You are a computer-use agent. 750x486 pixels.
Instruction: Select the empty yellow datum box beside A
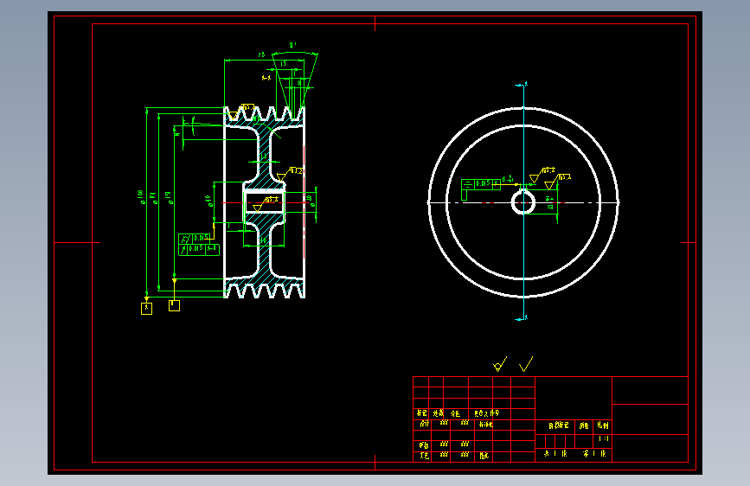coord(174,305)
